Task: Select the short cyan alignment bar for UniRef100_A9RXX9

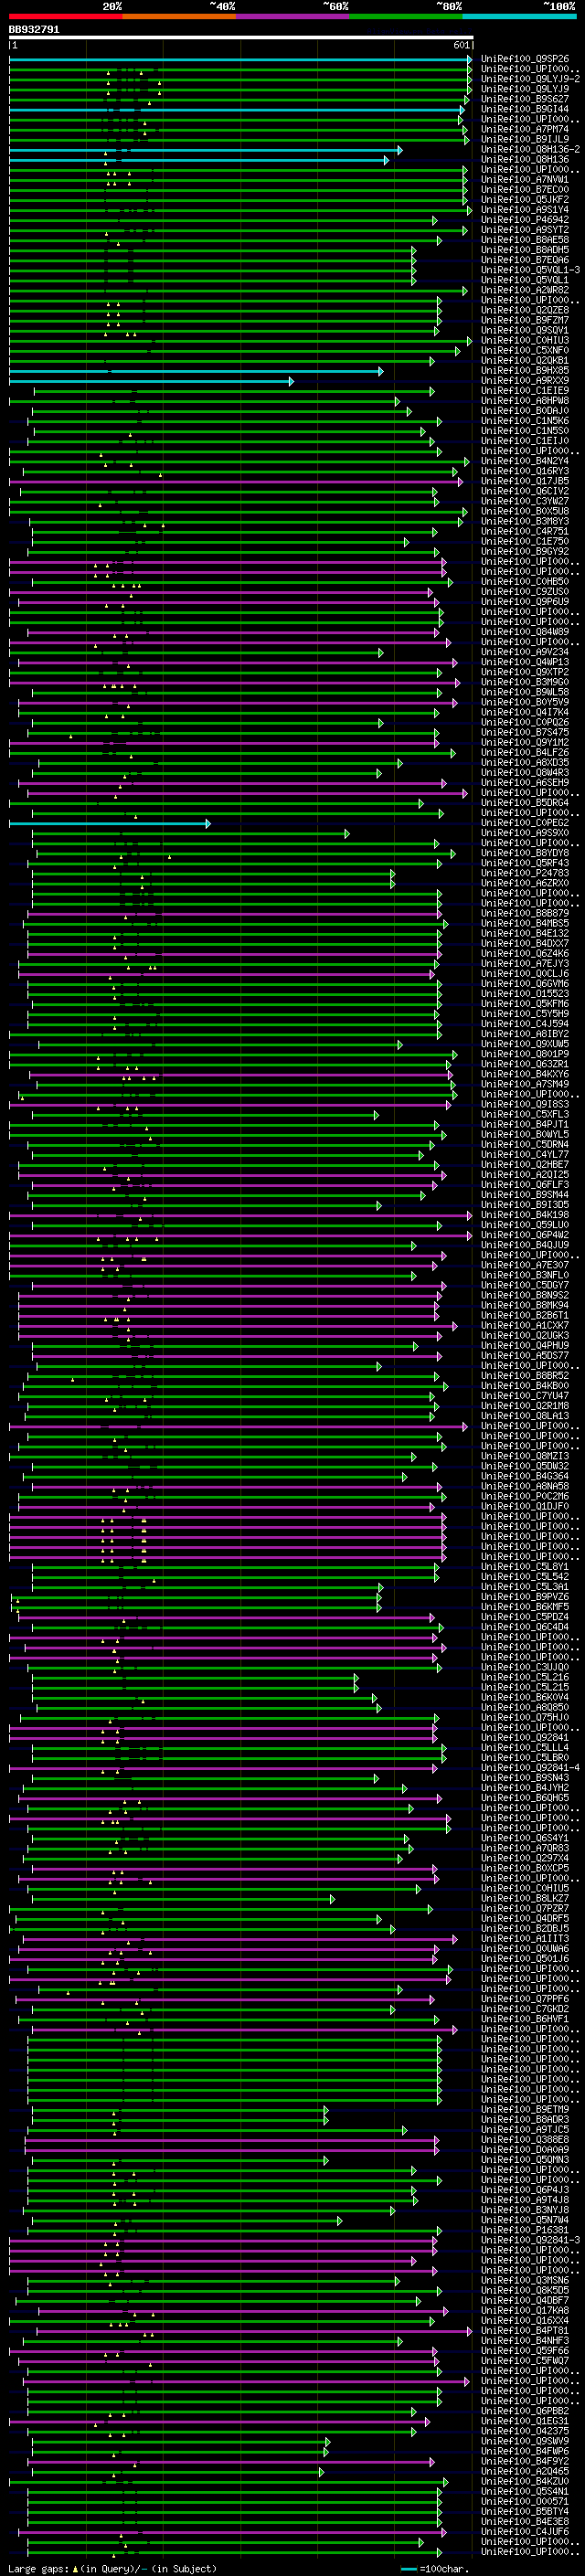Action: click(x=151, y=381)
